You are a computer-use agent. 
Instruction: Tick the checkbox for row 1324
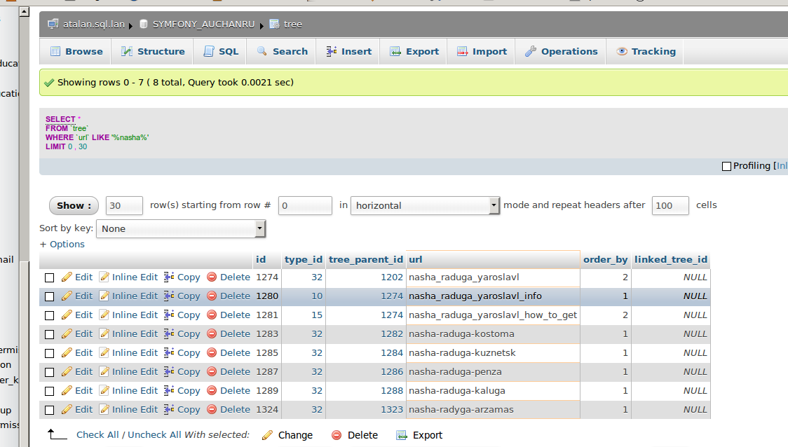49,411
